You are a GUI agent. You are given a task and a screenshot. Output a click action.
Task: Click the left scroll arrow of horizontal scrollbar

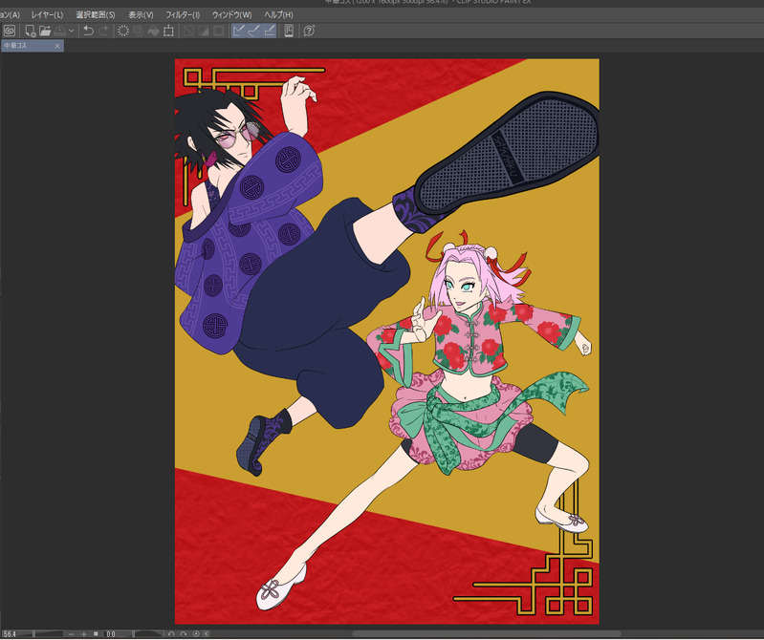click(207, 634)
